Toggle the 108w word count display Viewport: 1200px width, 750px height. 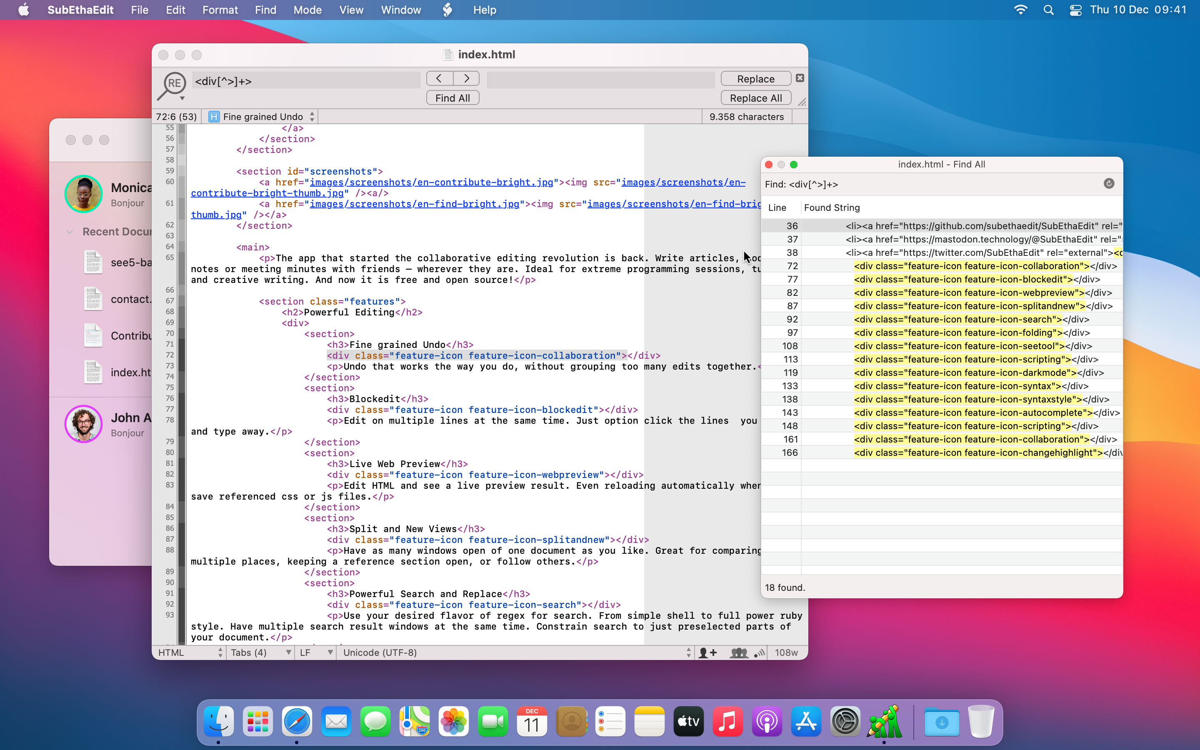pos(786,653)
